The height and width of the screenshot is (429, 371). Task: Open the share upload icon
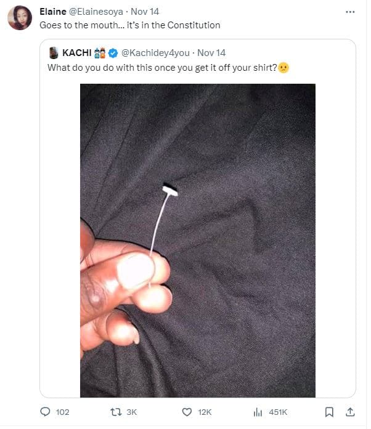(350, 412)
